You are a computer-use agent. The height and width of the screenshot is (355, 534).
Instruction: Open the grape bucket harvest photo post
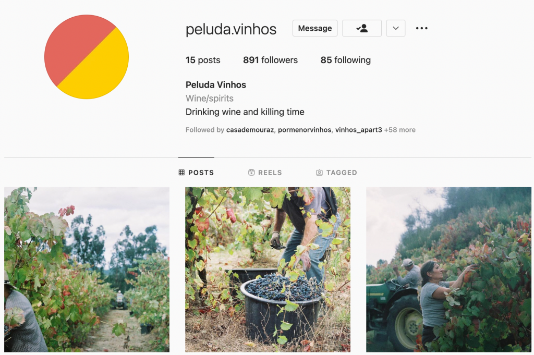268,270
